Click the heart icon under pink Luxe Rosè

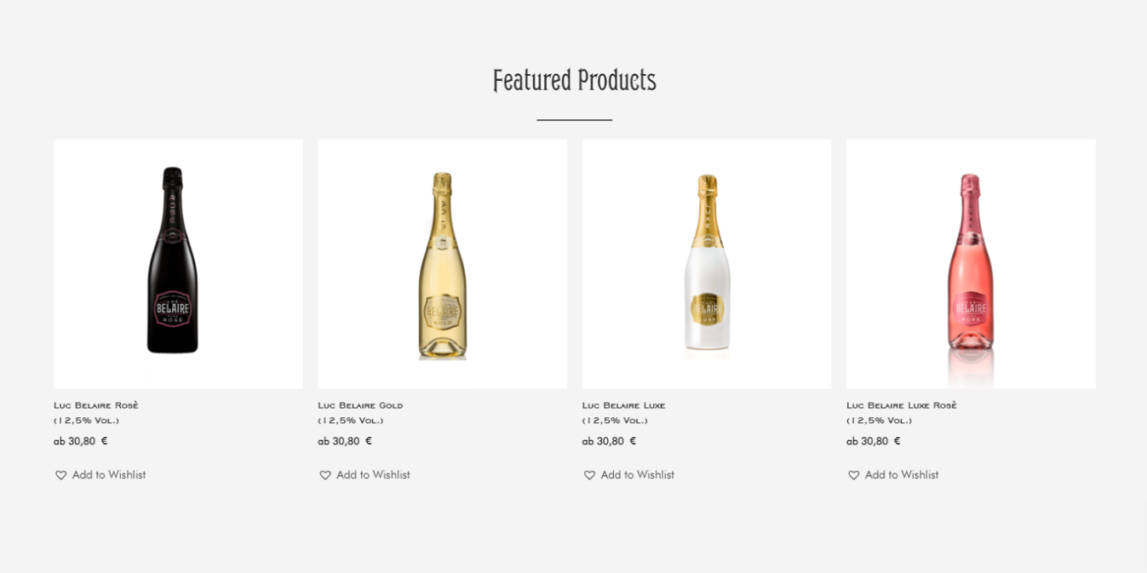pos(853,475)
